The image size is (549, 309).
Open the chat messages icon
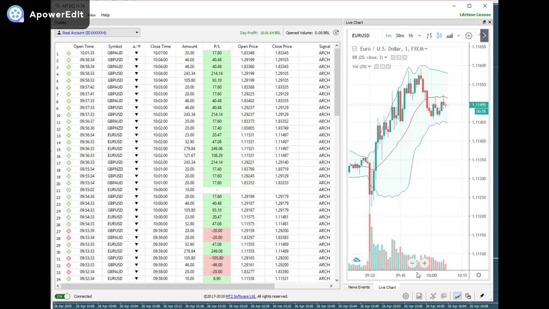tap(443, 296)
